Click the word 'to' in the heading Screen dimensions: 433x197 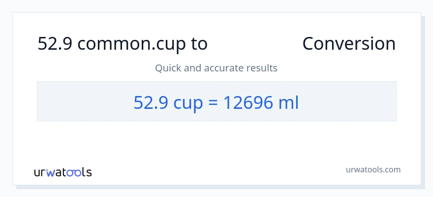pos(199,44)
